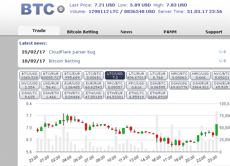Viewport: 230px width, 166px height.
Task: Select the active LTC/USD pair
Action: [x=115, y=75]
